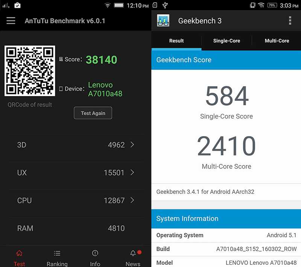Screen dimensions: 301x267
Task: Switch to the Multi-Core tab
Action: 277,41
